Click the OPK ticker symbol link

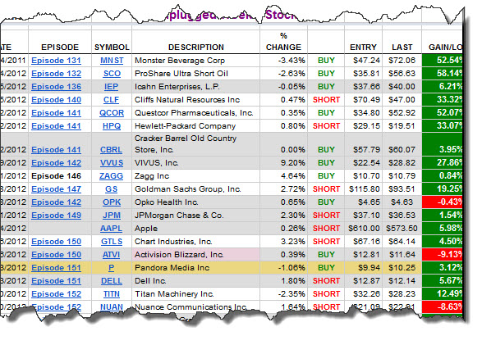(112, 202)
